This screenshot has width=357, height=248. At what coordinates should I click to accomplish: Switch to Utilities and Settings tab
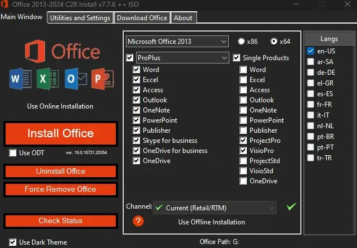click(80, 18)
